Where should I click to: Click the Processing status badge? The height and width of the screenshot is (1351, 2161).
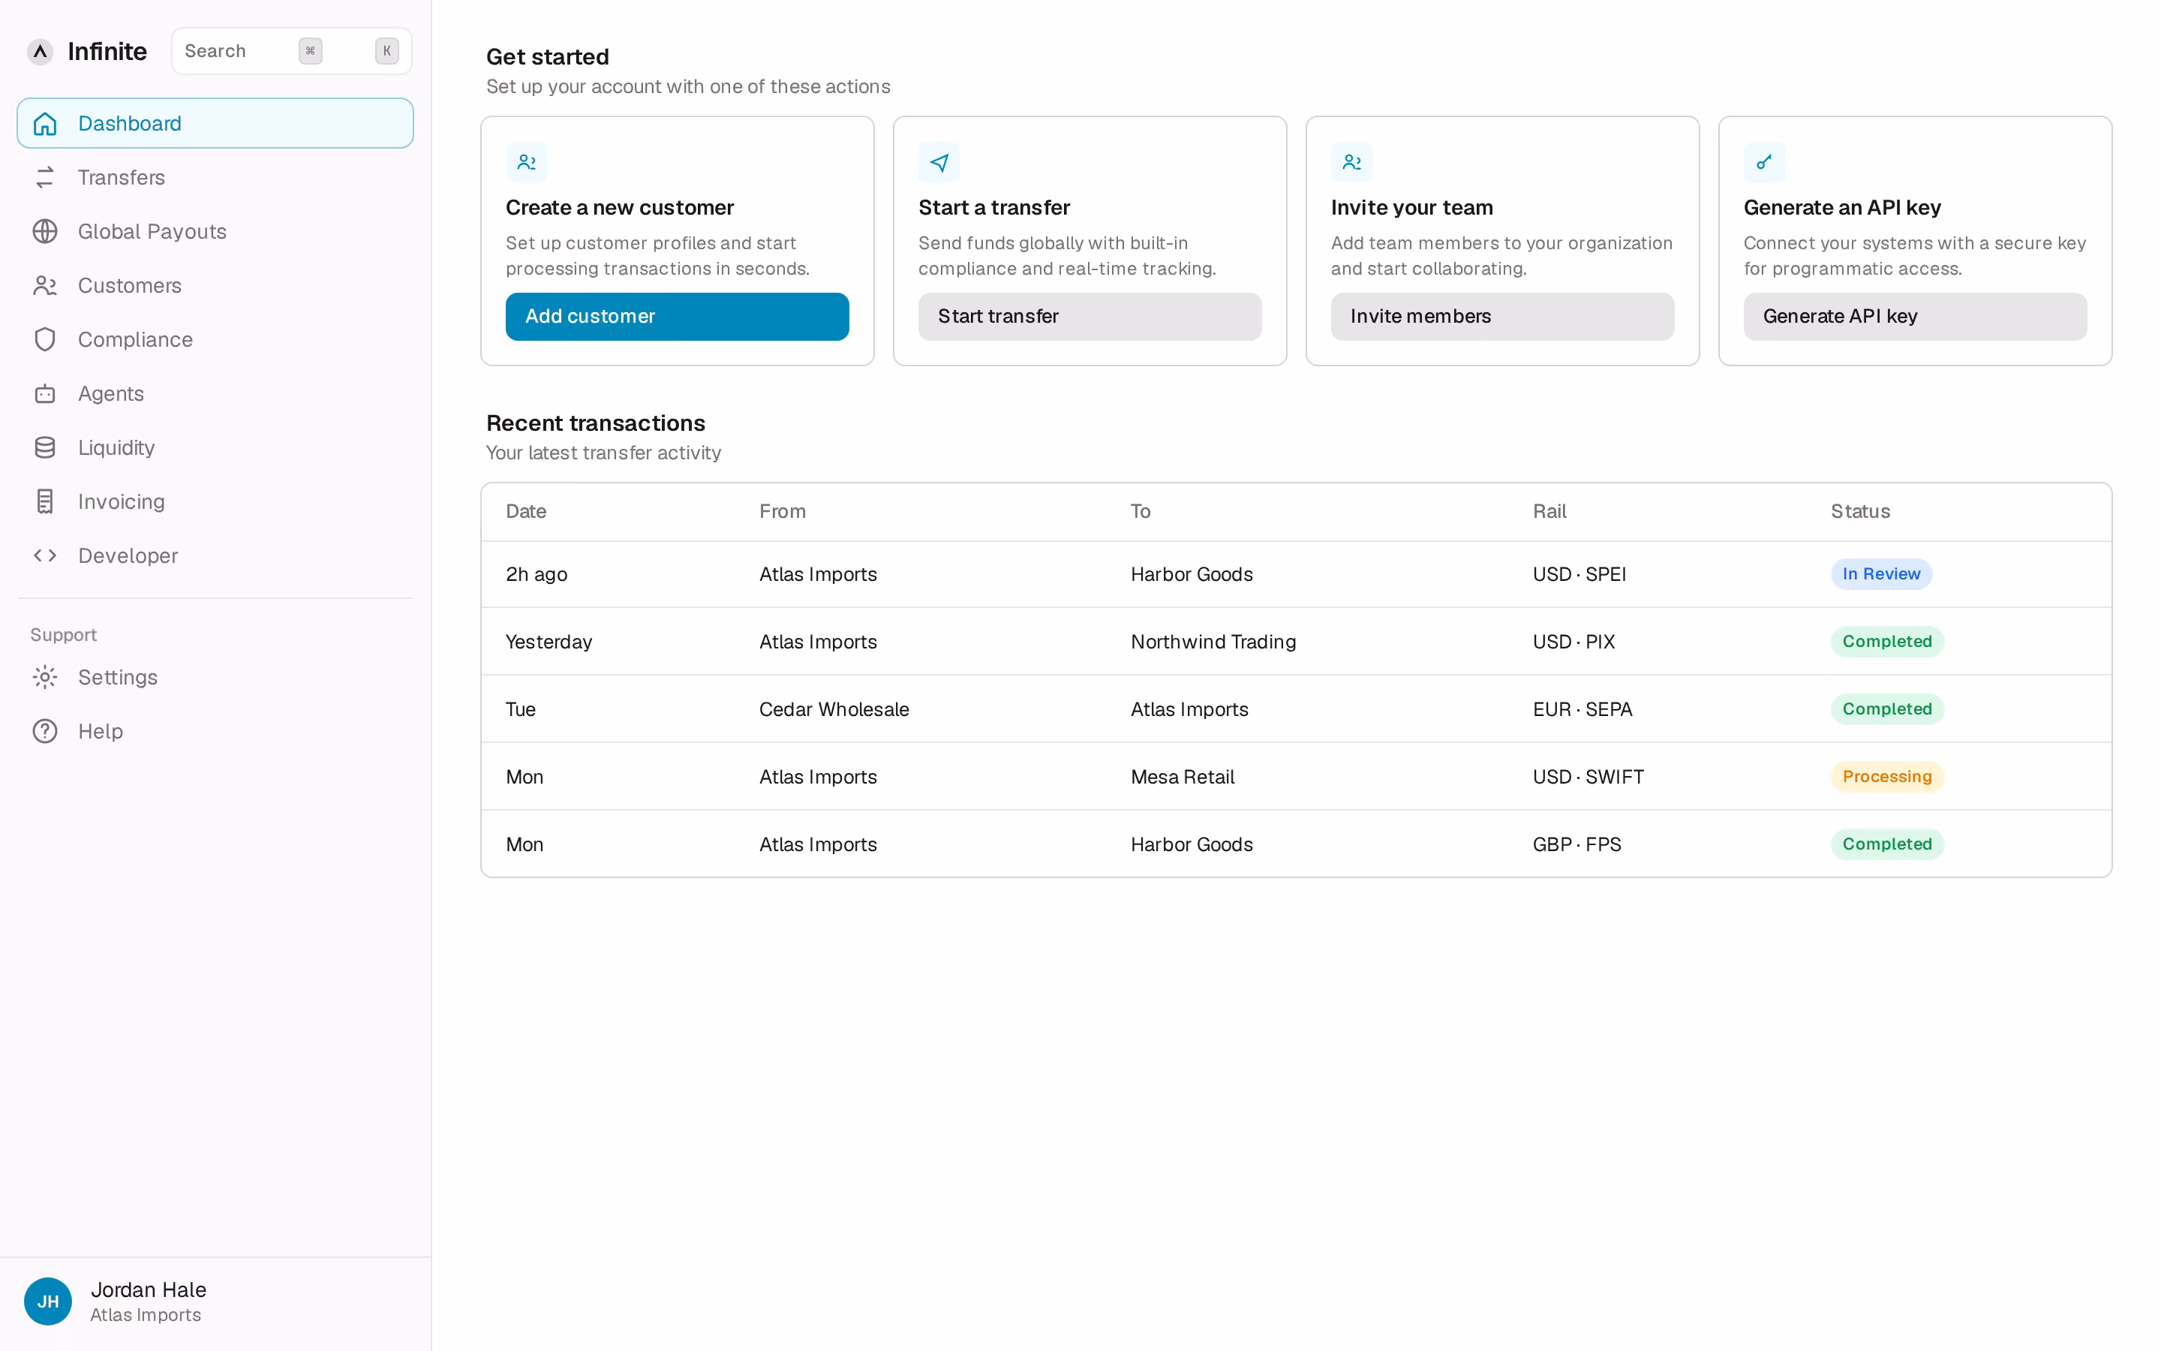[x=1887, y=777]
